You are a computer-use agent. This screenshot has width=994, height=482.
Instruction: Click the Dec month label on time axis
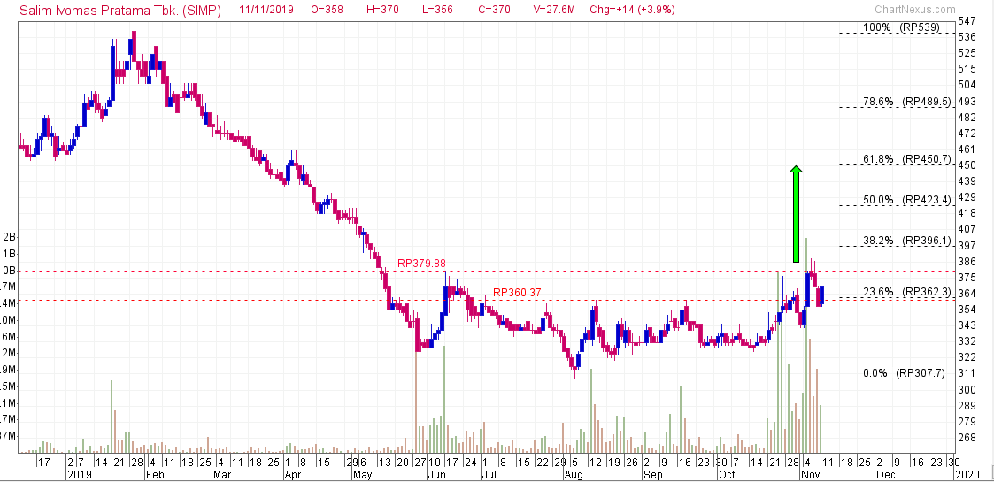point(885,474)
